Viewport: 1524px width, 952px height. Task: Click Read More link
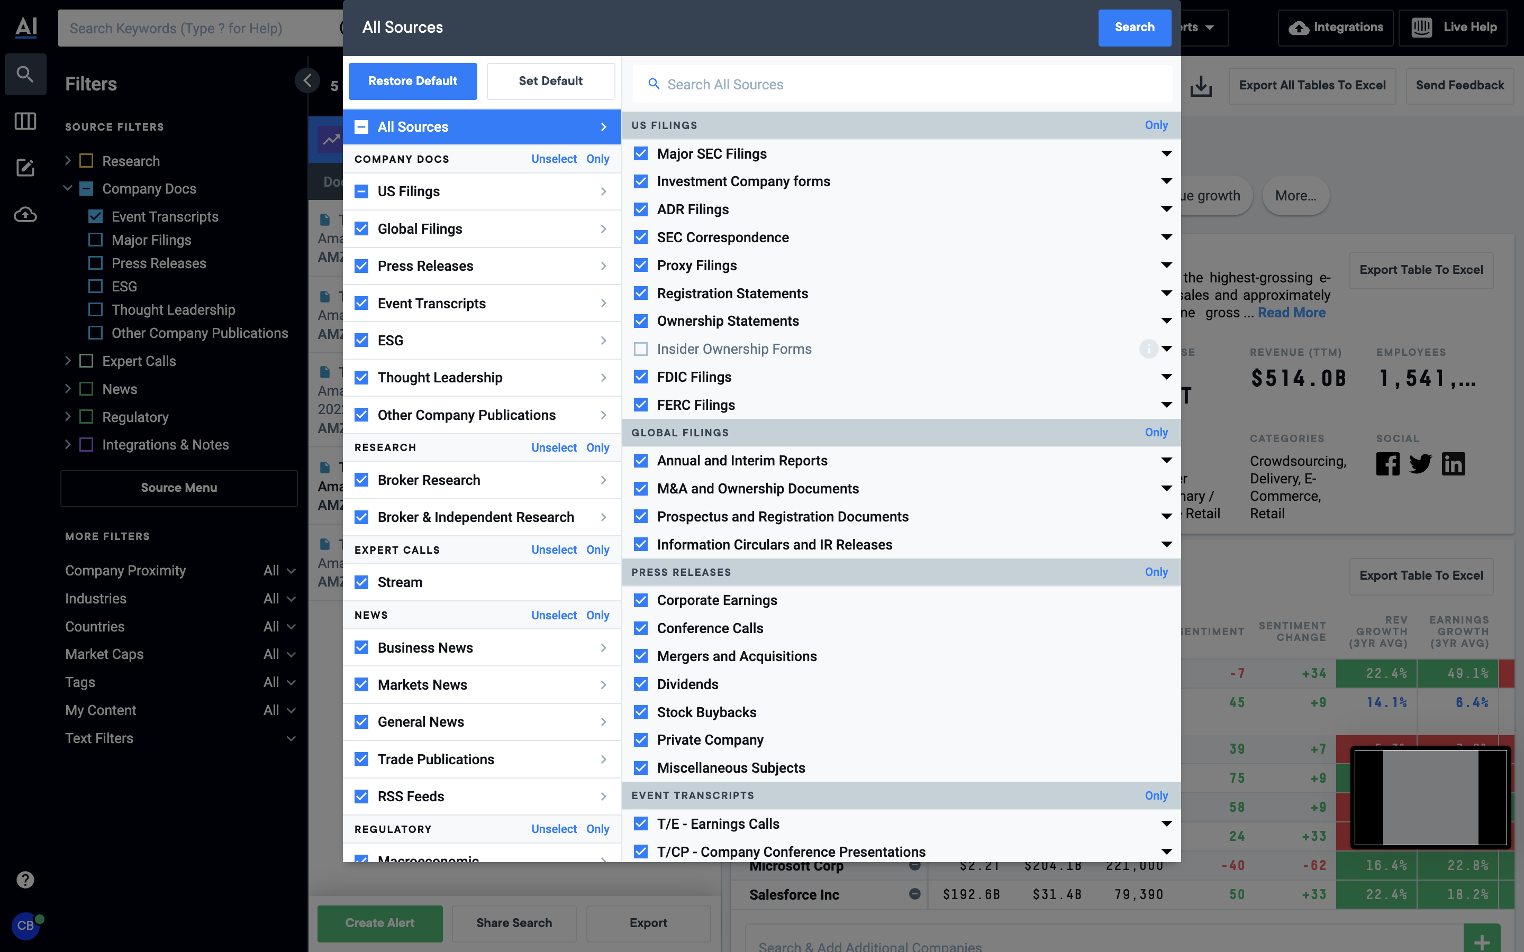click(1291, 312)
